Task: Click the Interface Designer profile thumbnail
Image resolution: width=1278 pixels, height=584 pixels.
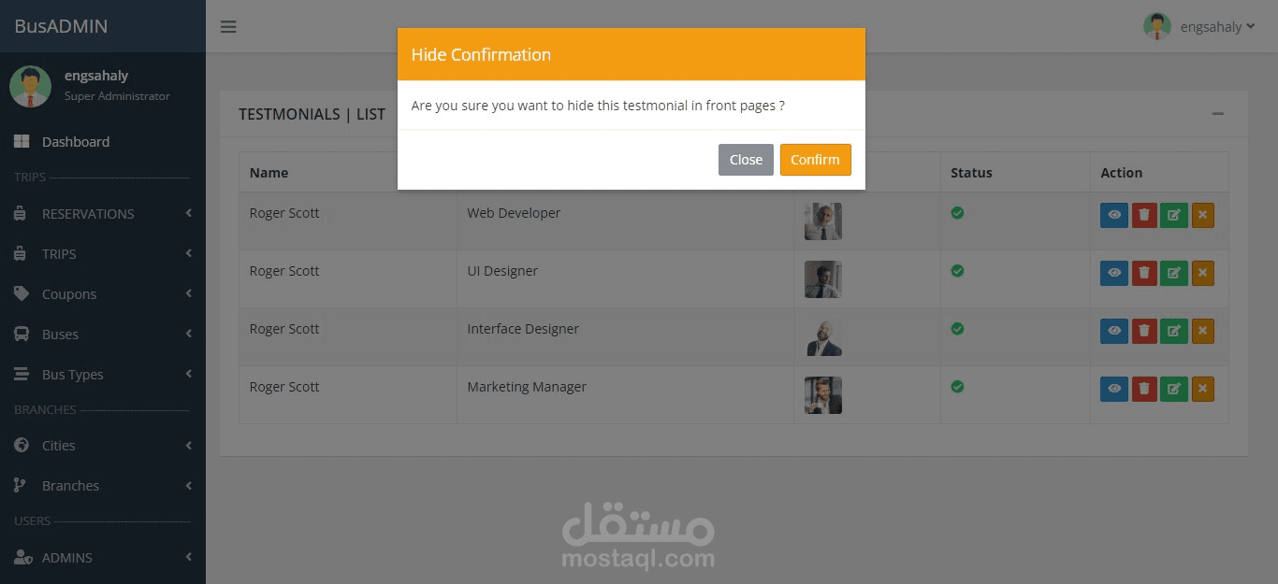Action: pos(823,337)
